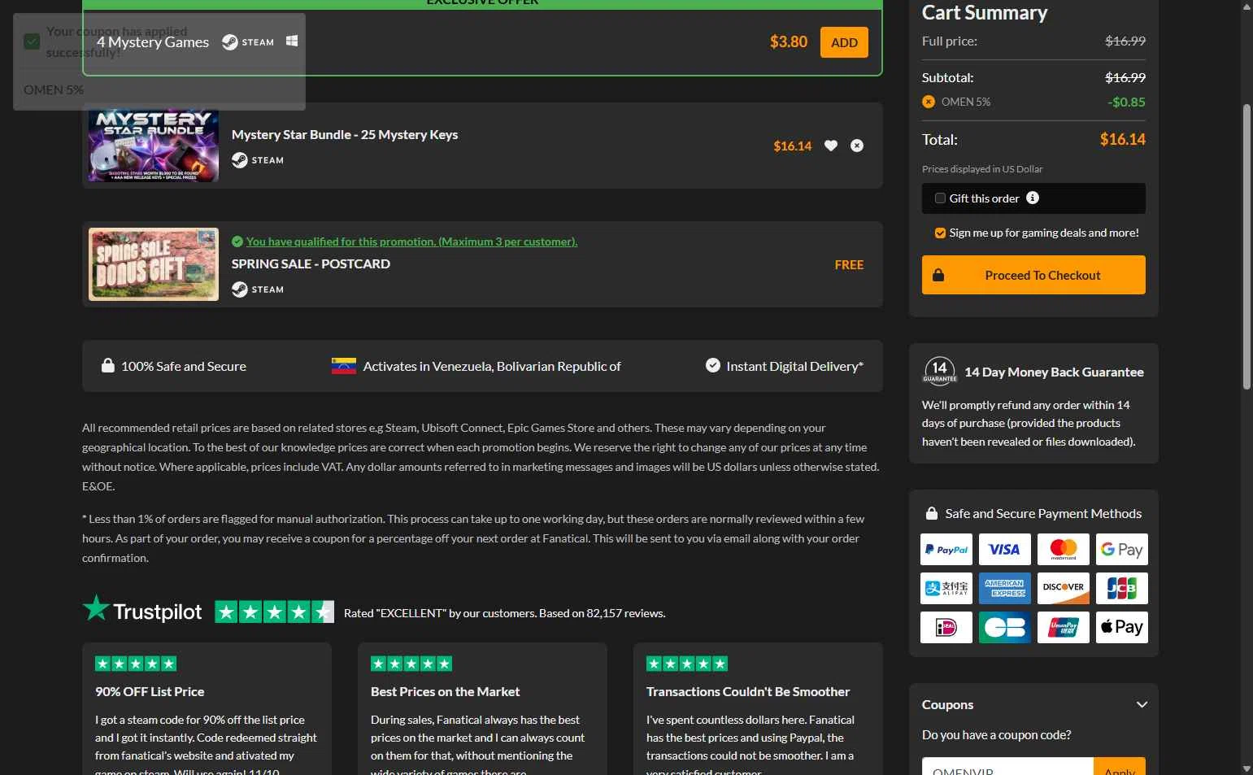Screen dimensions: 1253x775
Task: Click the Venezuela flag icon
Action: [x=344, y=366]
